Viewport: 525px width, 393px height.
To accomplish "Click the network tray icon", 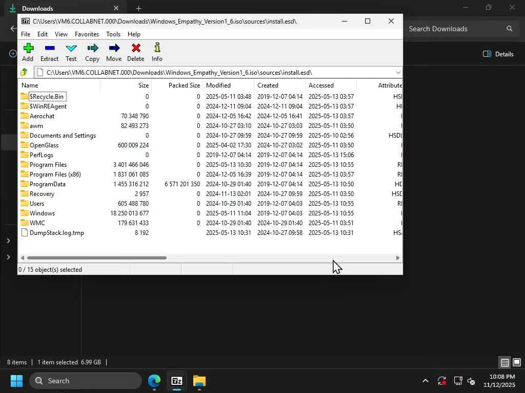I will point(458,381).
